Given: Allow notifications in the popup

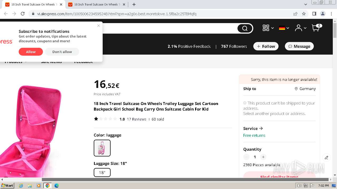Looking at the screenshot, I should pos(31,52).
